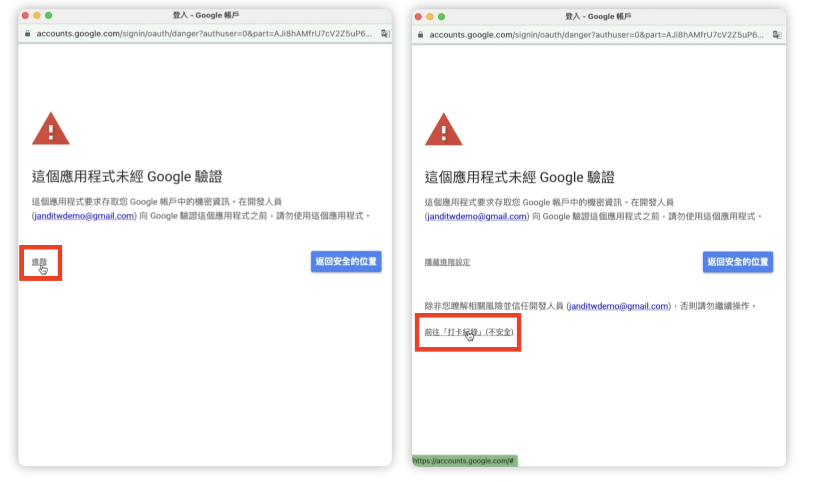Click the developer email link in the risk warning paragraph
Viewport: 818px width, 482px height.
tap(618, 306)
